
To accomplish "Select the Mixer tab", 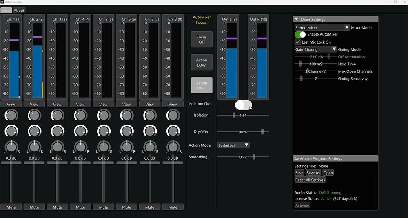I will coord(6,11).
